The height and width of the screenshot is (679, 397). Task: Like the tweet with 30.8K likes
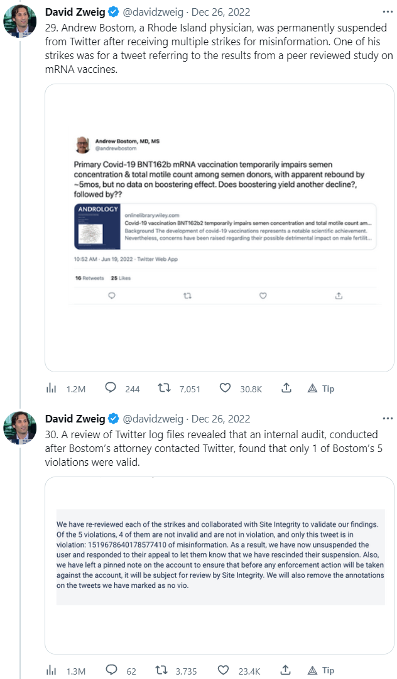tap(225, 389)
